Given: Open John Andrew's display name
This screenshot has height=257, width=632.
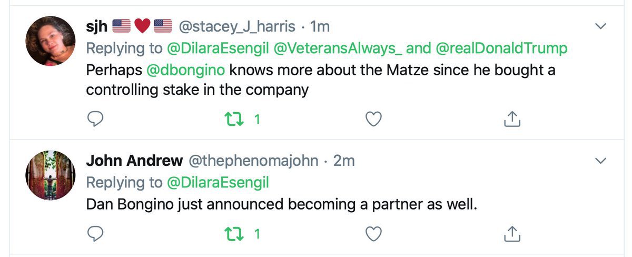Looking at the screenshot, I should pos(134,161).
